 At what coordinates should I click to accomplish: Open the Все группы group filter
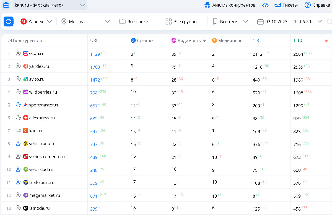[181, 21]
